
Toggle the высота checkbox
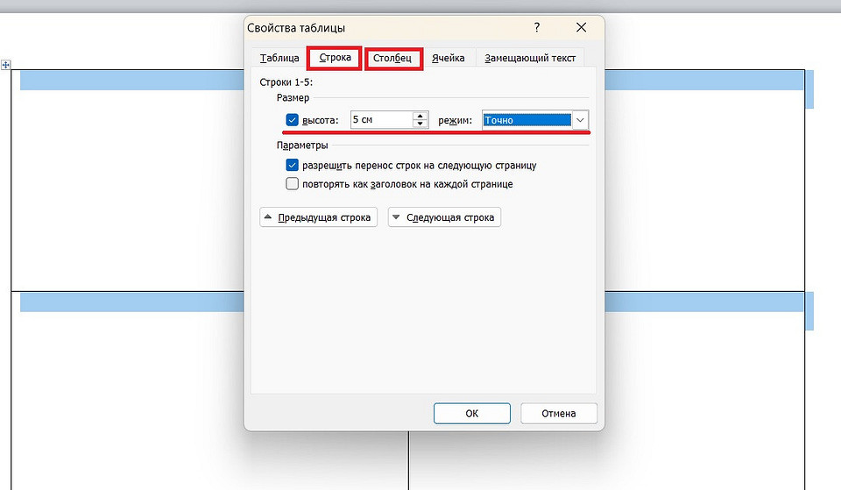click(293, 120)
